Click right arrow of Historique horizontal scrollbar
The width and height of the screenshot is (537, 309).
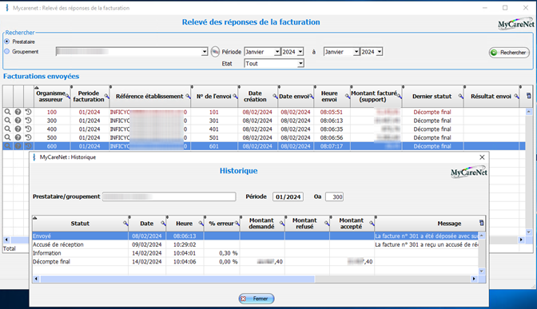(474, 279)
